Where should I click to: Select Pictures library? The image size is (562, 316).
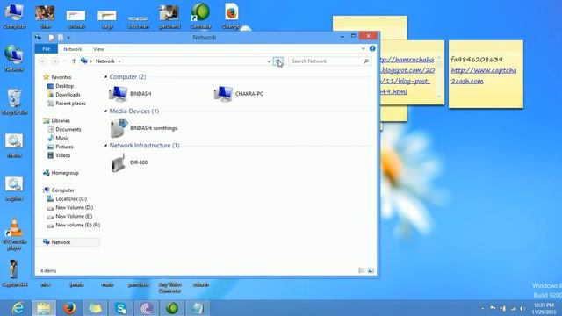pos(61,147)
